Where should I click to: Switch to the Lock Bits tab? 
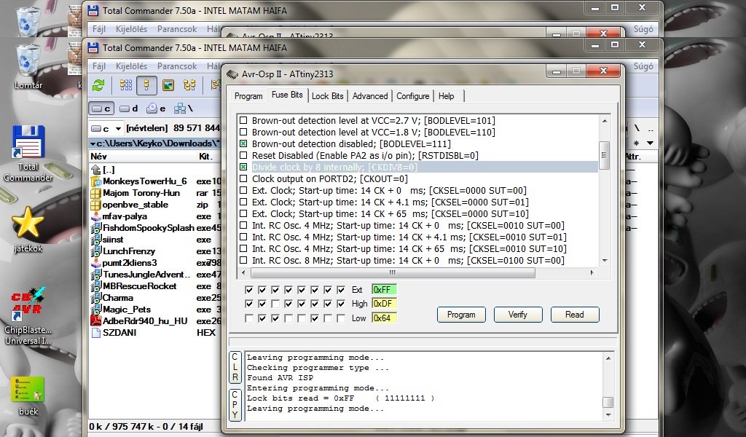click(x=327, y=96)
